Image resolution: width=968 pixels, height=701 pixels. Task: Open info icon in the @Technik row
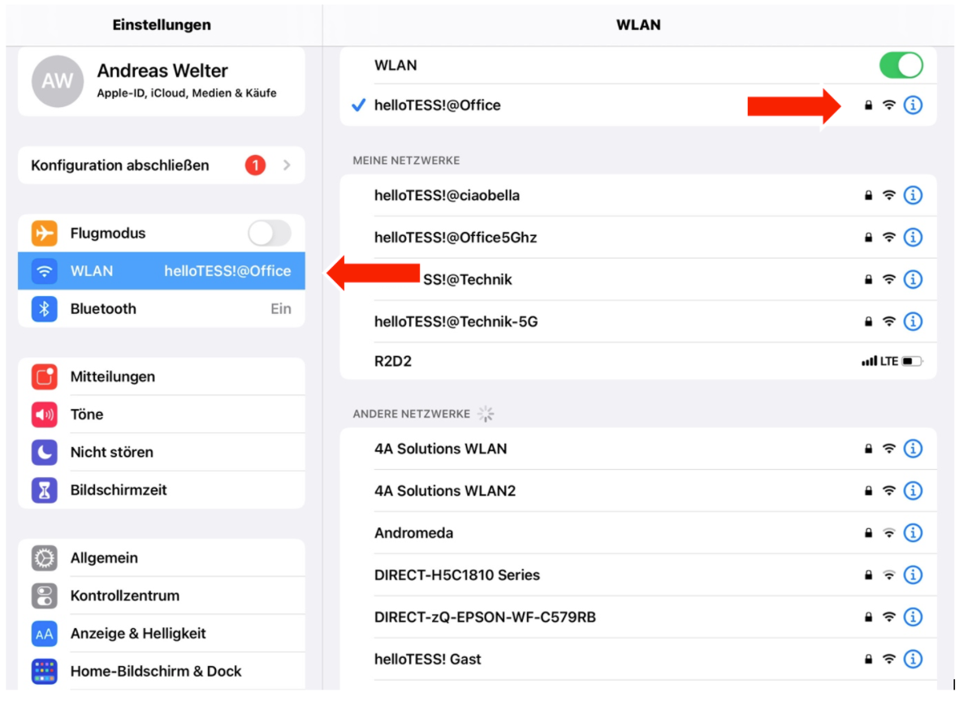[913, 279]
